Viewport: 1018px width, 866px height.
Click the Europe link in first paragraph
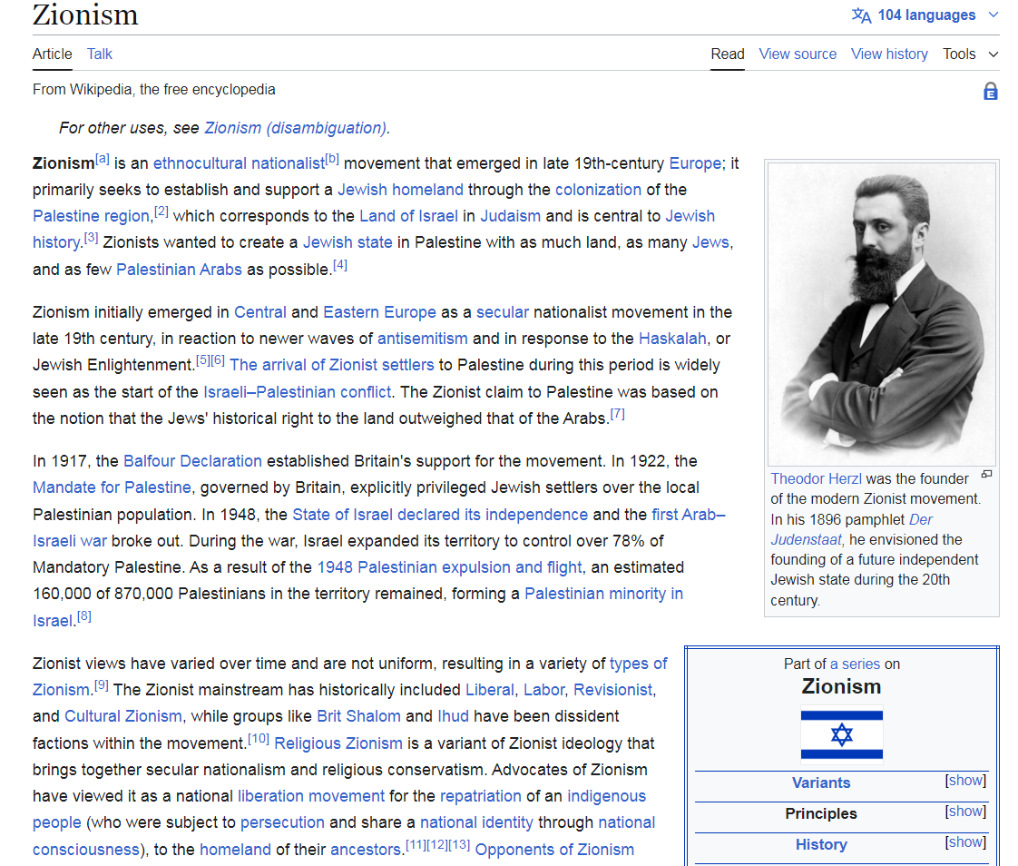pyautogui.click(x=695, y=163)
